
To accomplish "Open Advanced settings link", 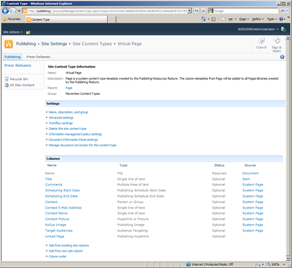I will [x=61, y=118].
